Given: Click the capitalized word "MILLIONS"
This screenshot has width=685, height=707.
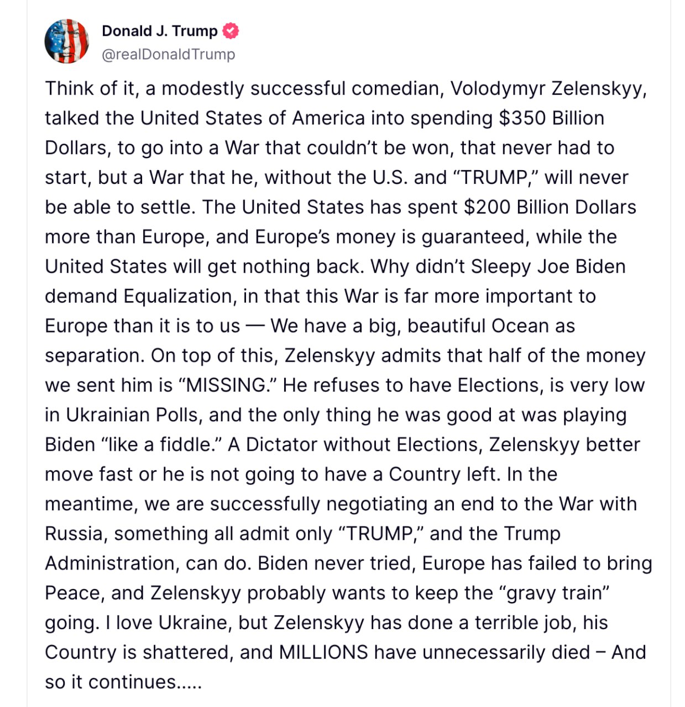Looking at the screenshot, I should (323, 652).
